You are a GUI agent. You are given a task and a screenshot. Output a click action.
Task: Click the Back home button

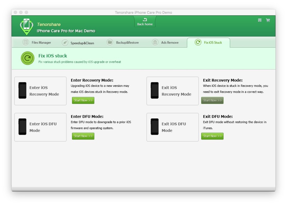click(145, 22)
